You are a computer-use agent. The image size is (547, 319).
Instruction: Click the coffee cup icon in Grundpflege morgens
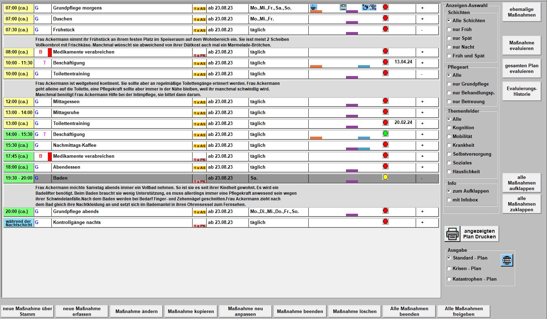(314, 7)
